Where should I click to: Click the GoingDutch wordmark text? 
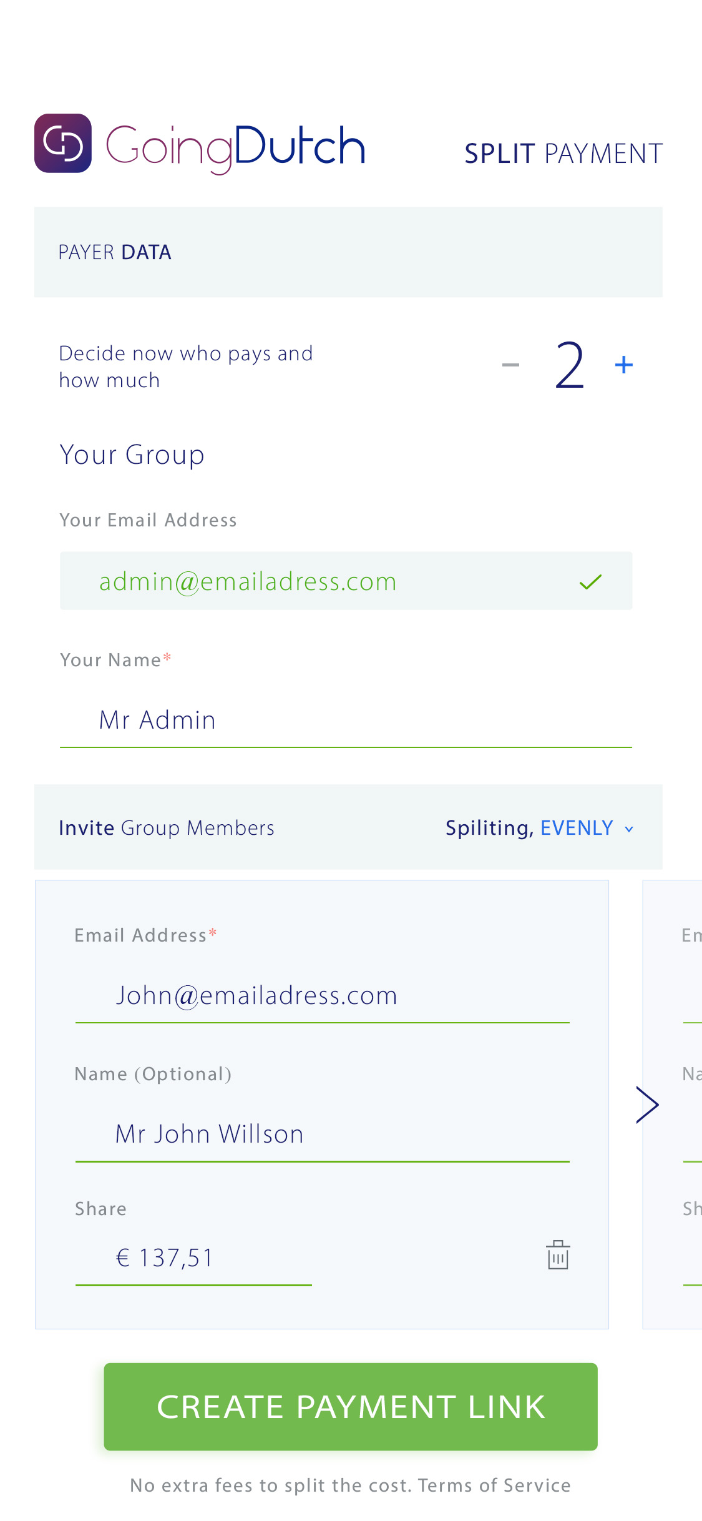pyautogui.click(x=236, y=147)
